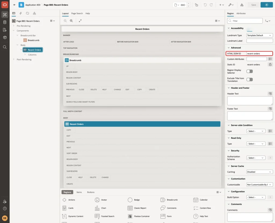Switch gallery to the Buttons tab
The height and width of the screenshot is (223, 275).
point(91,192)
